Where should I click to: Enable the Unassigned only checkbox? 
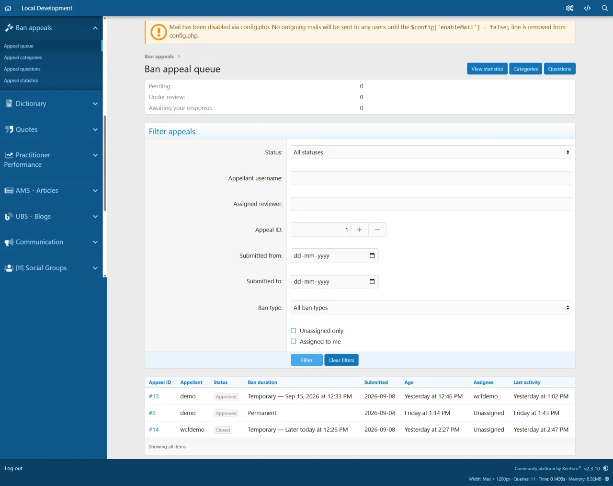294,331
